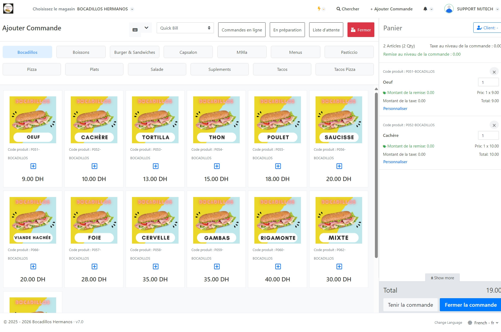Add Gambas to cart via plus icon
The image size is (501, 332).
(x=217, y=267)
